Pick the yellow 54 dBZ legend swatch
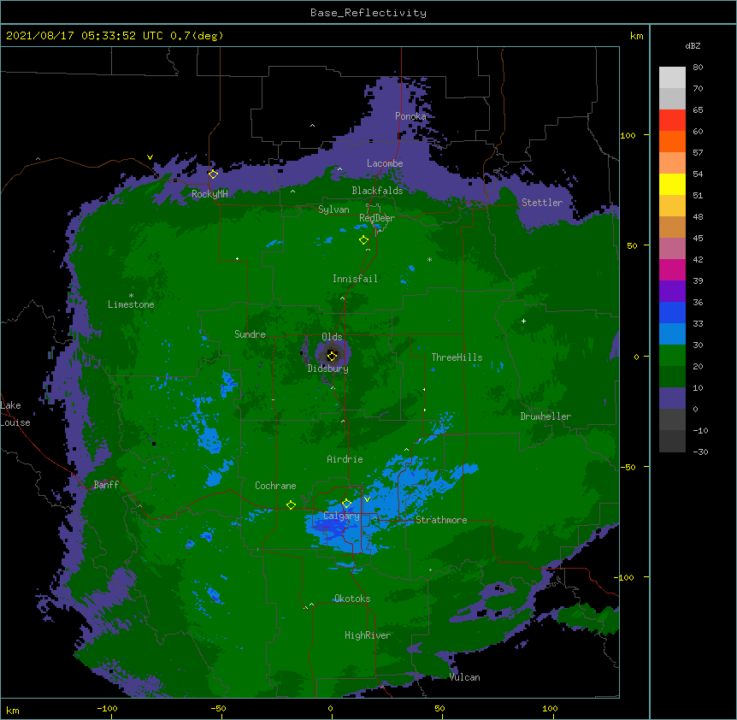The height and width of the screenshot is (720, 737). pyautogui.click(x=672, y=184)
